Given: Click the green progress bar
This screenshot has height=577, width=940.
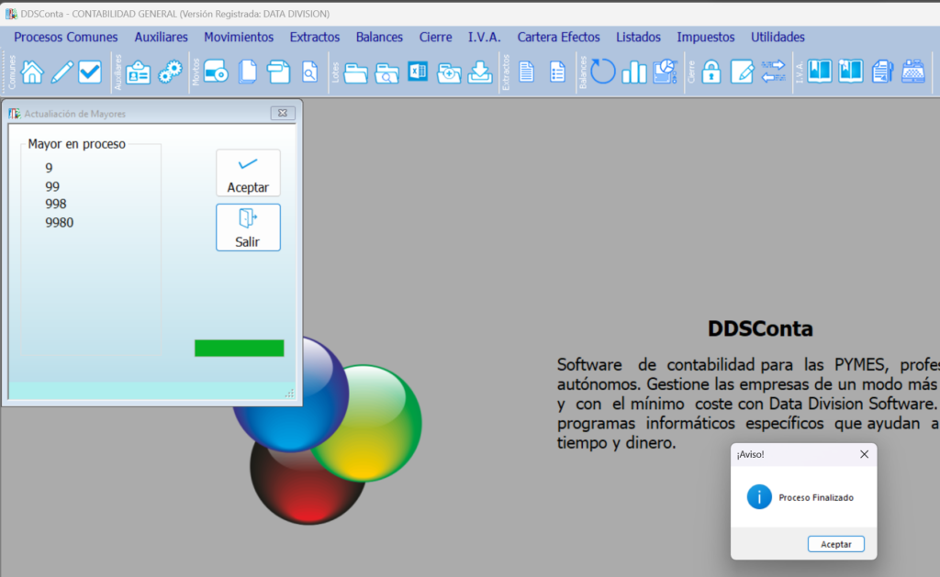Looking at the screenshot, I should pos(240,348).
